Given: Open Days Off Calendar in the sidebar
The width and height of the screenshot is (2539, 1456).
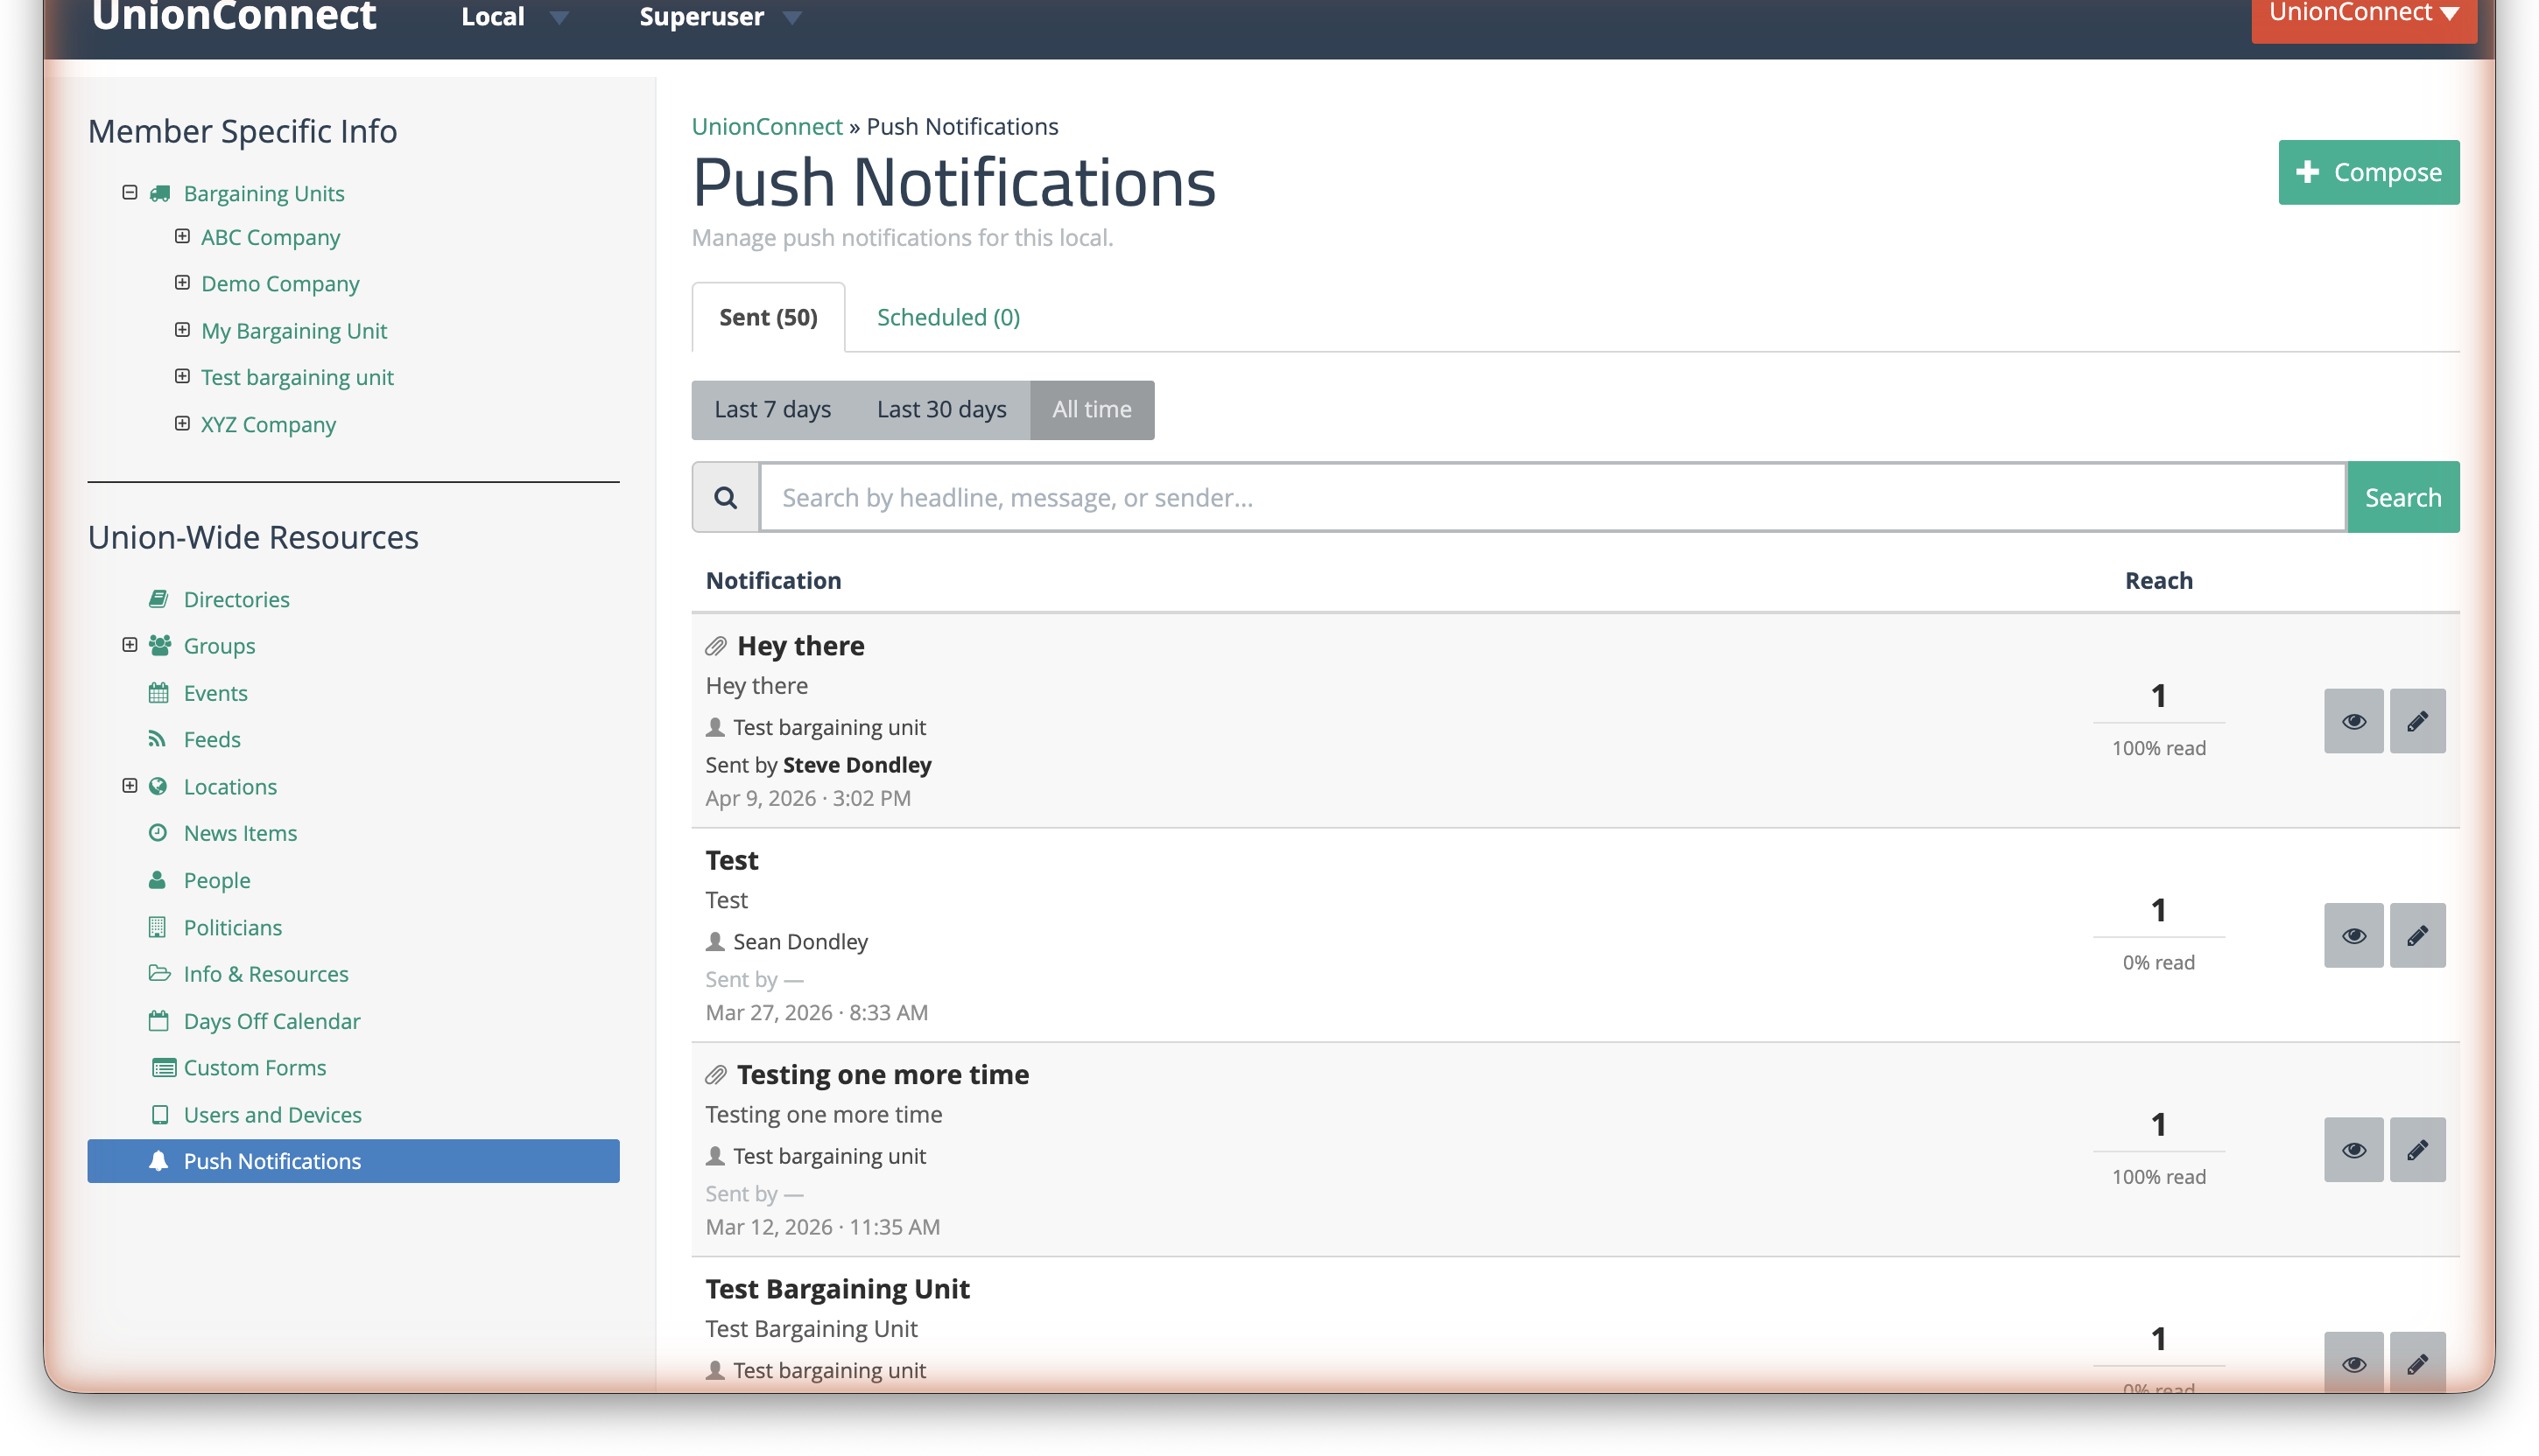Looking at the screenshot, I should 272,1021.
